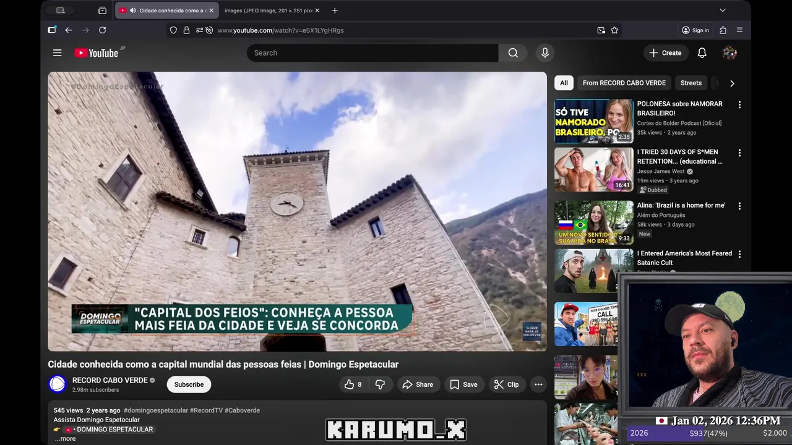Open the browser application hamburger menu
792x445 pixels.
739,30
